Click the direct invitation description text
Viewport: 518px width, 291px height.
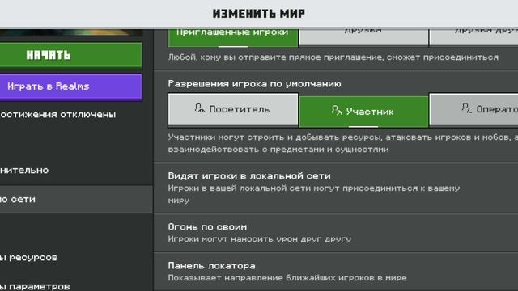tap(333, 57)
